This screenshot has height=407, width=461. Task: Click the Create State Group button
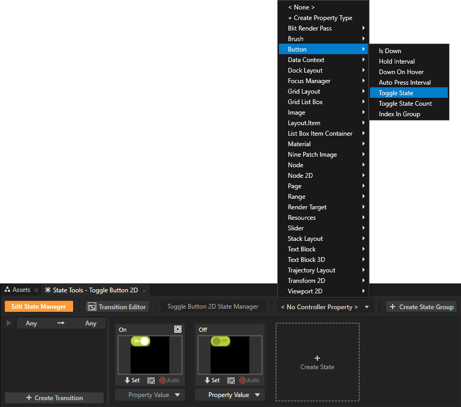click(x=421, y=307)
